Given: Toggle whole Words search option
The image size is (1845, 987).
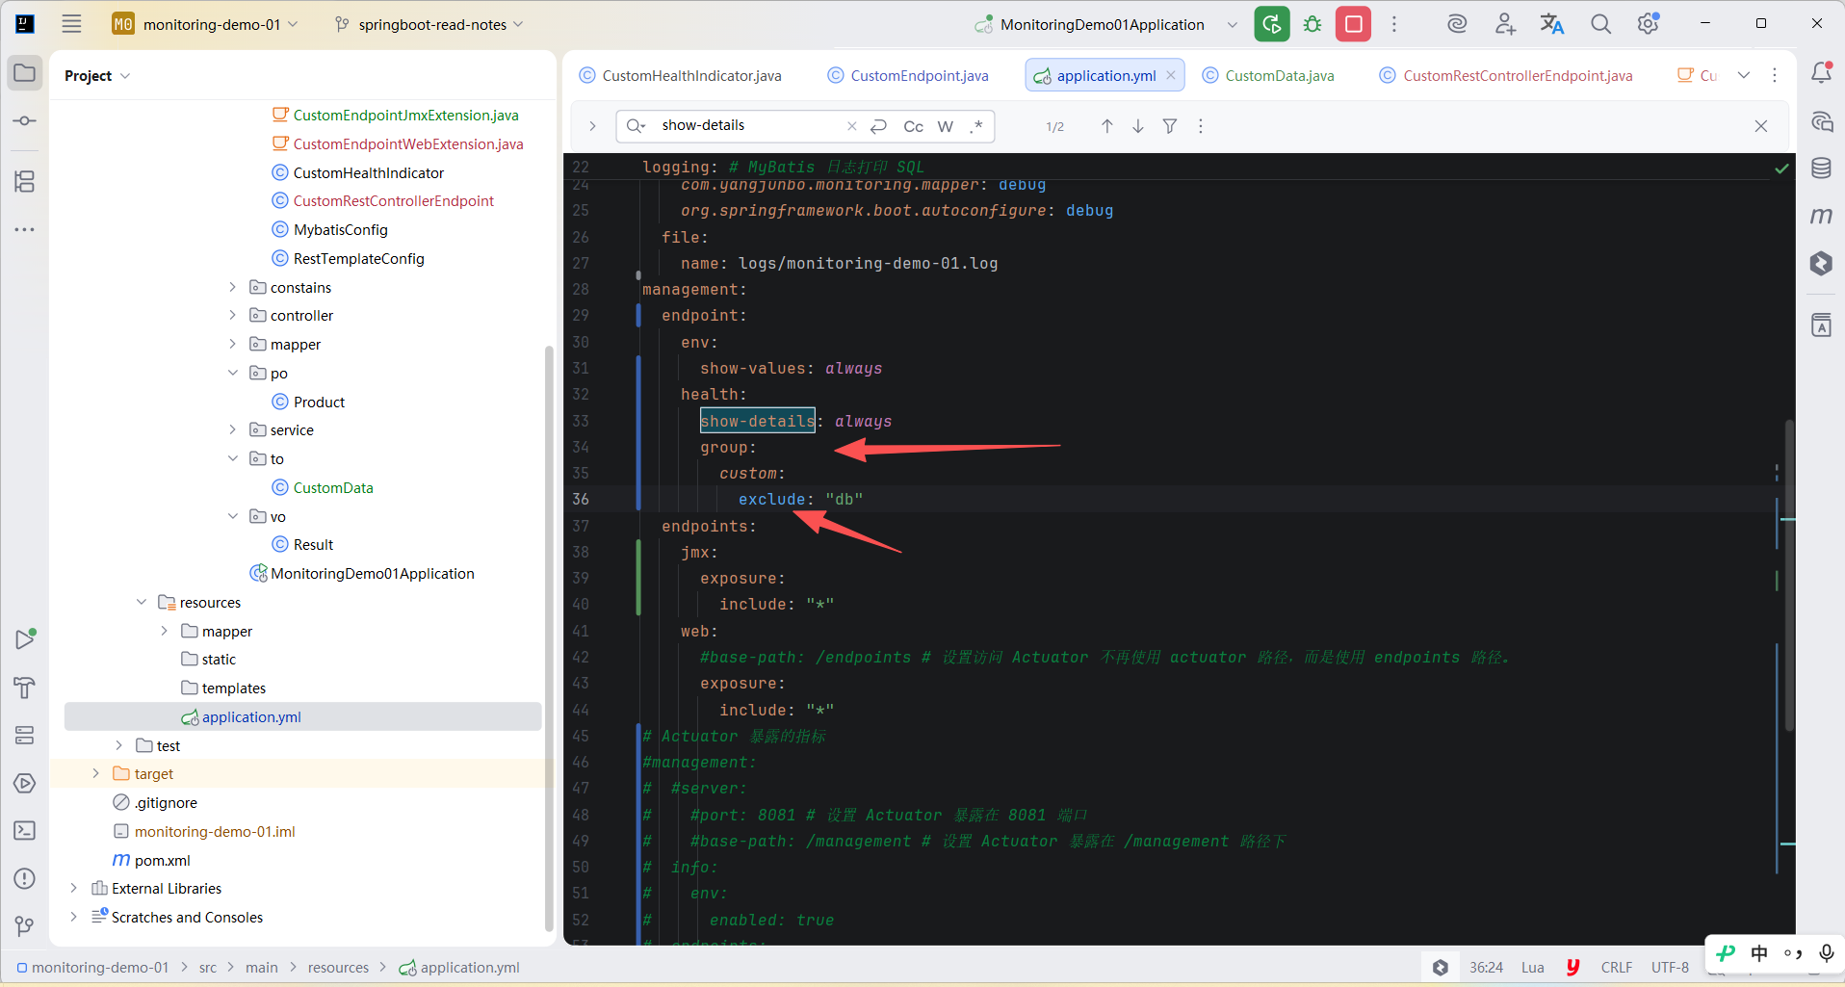Looking at the screenshot, I should click(946, 126).
